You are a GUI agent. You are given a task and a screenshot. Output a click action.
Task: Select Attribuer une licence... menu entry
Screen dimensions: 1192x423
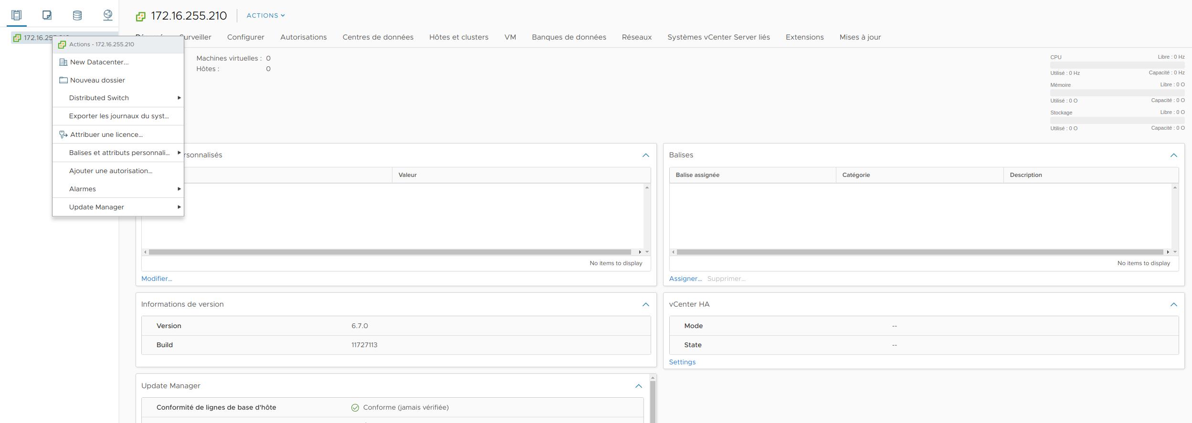pyautogui.click(x=118, y=134)
